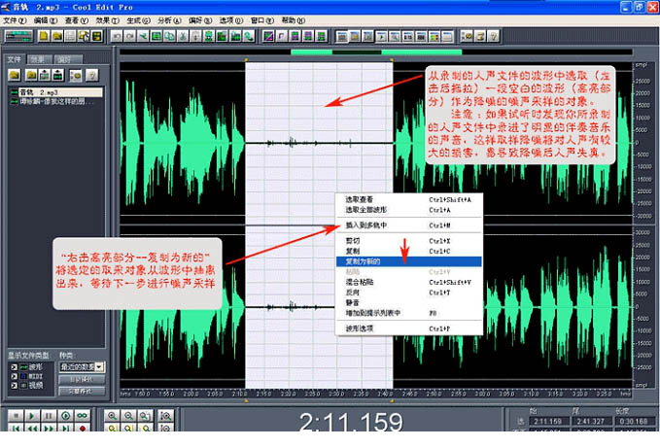Click the help lightbulb icon in file panel
Screen dimensions: 660x448
click(91, 75)
